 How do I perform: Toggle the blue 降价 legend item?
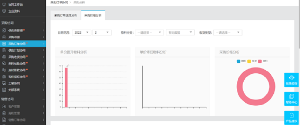(x=241, y=61)
